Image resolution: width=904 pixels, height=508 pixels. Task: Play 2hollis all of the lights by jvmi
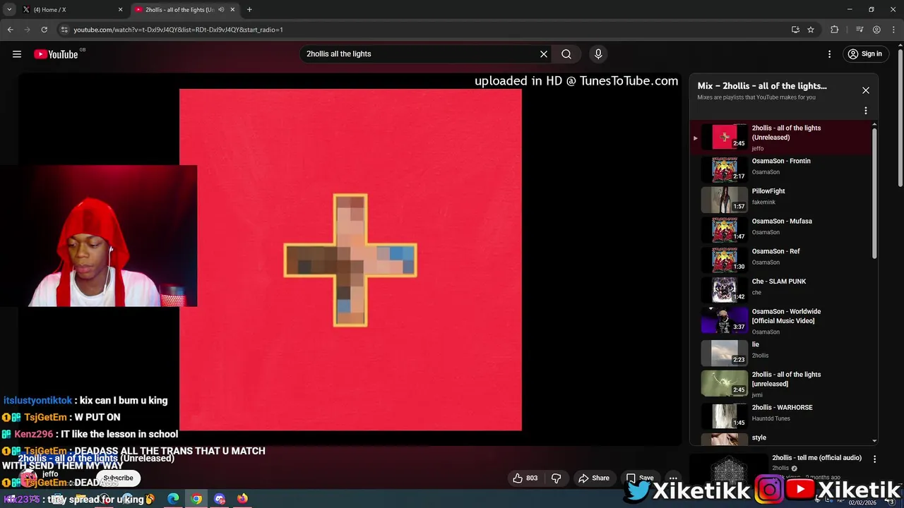click(782, 384)
